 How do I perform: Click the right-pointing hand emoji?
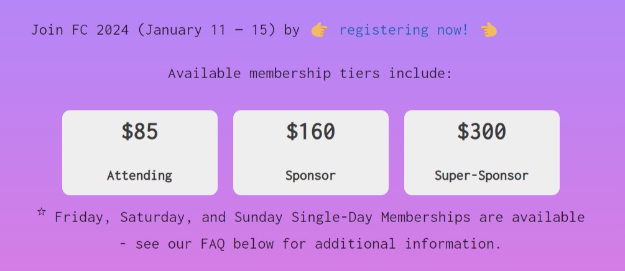(319, 30)
